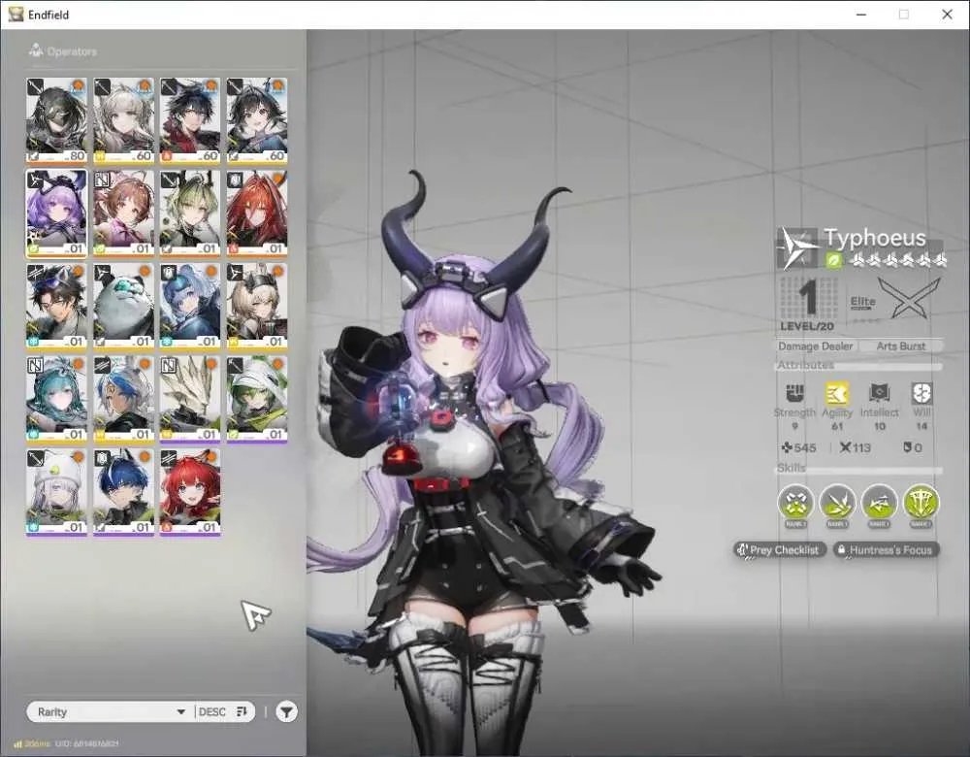The height and width of the screenshot is (757, 970).
Task: Click the Damage Dealer tag
Action: point(816,346)
